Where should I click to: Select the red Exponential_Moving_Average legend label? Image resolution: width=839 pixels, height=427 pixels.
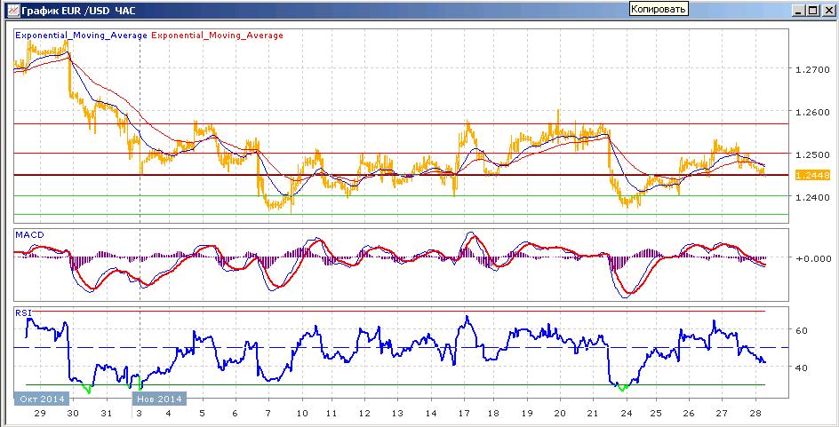click(x=218, y=36)
